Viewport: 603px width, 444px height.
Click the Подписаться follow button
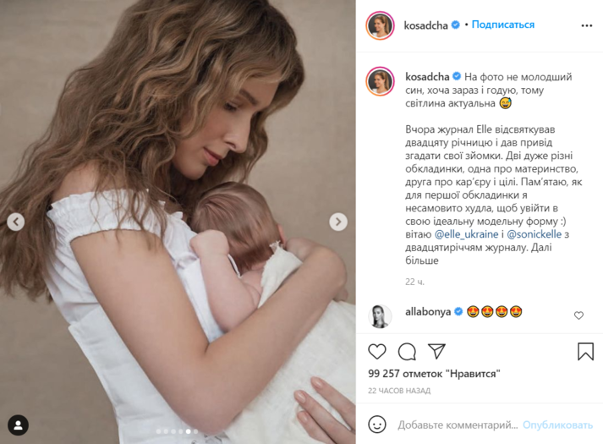tap(503, 25)
